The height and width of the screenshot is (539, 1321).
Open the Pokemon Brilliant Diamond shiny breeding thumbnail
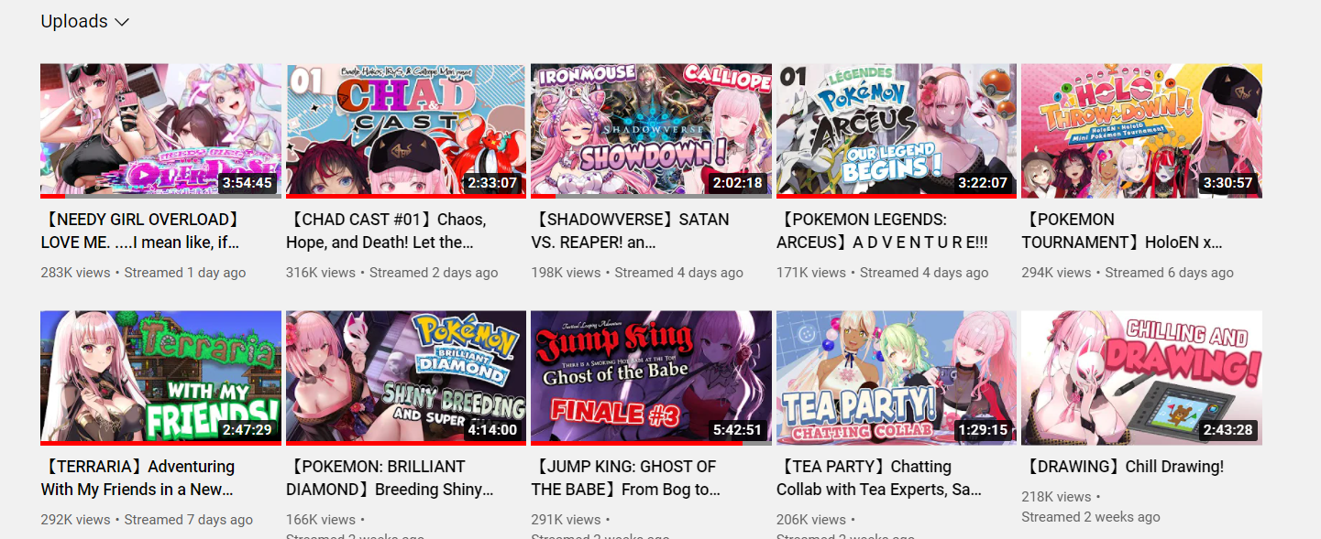(x=406, y=378)
